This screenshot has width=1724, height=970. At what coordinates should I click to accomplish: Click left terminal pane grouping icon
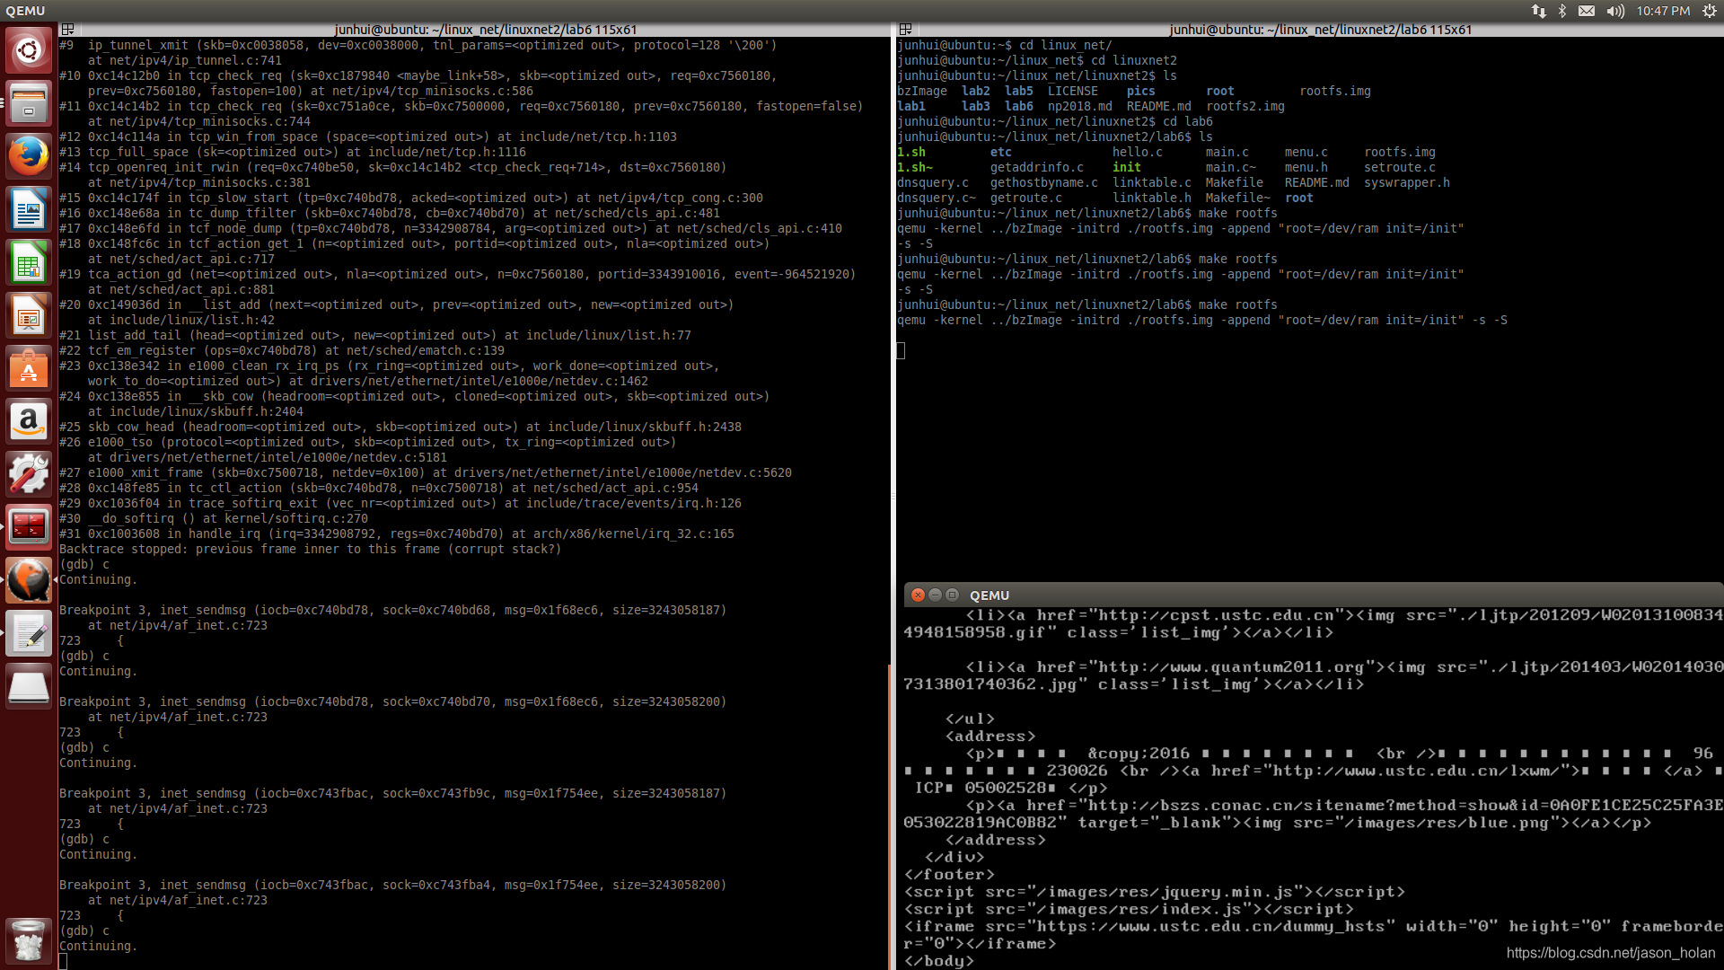point(67,30)
